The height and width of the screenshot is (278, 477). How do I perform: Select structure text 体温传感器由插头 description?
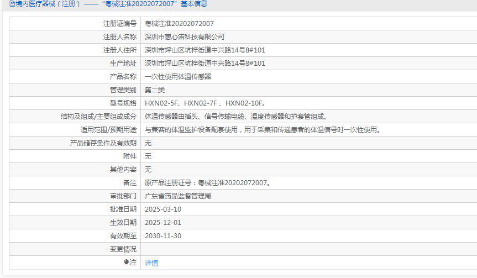(x=237, y=117)
